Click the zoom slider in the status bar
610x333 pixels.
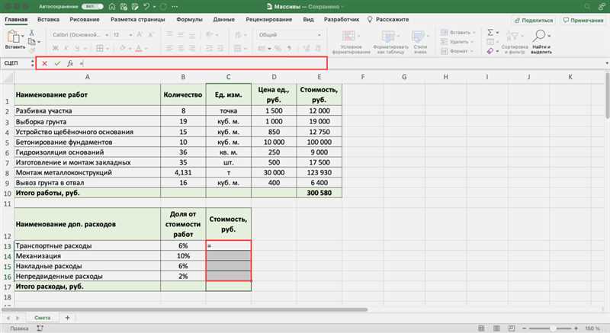pos(550,328)
